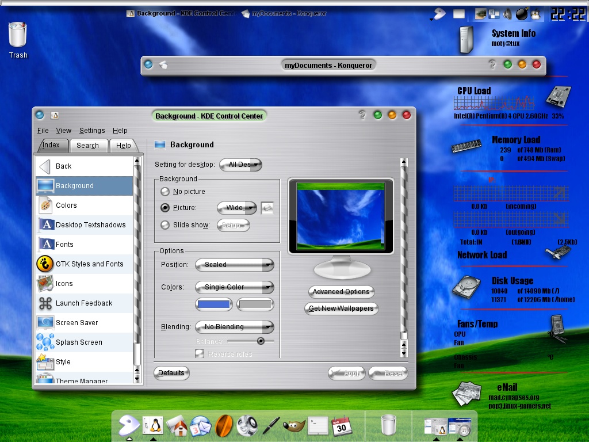Viewport: 589px width, 442px height.
Task: Select the Picture radio button
Action: pos(165,207)
